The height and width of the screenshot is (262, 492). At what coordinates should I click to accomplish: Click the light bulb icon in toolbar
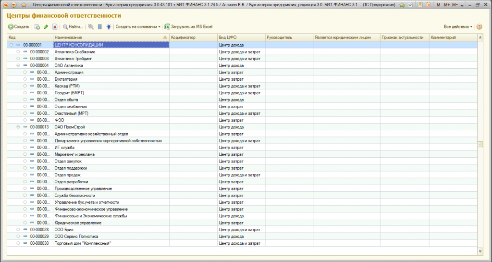tap(109, 27)
